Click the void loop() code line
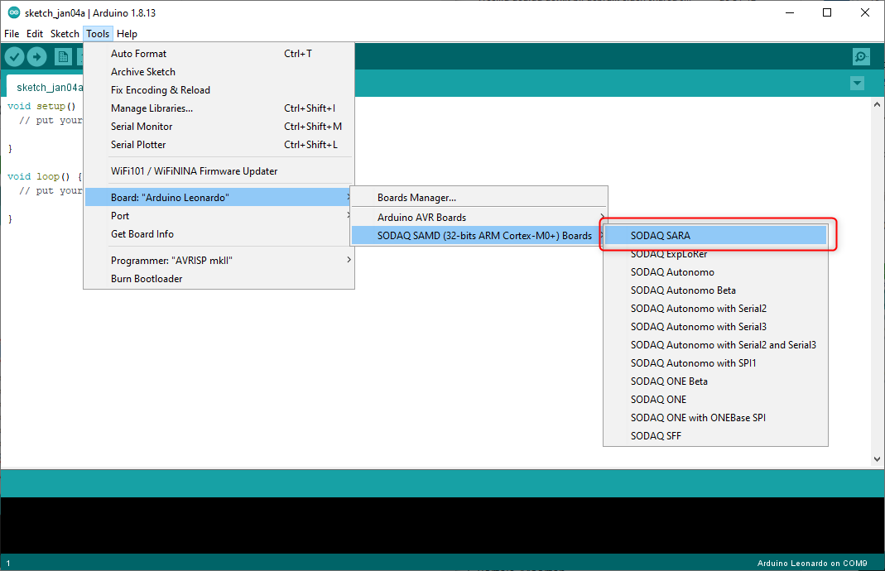885x571 pixels. pyautogui.click(x=45, y=176)
